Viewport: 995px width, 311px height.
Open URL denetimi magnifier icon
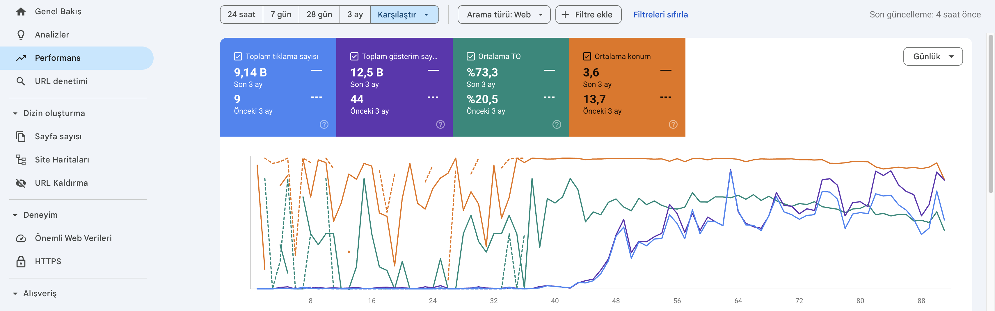tap(21, 81)
